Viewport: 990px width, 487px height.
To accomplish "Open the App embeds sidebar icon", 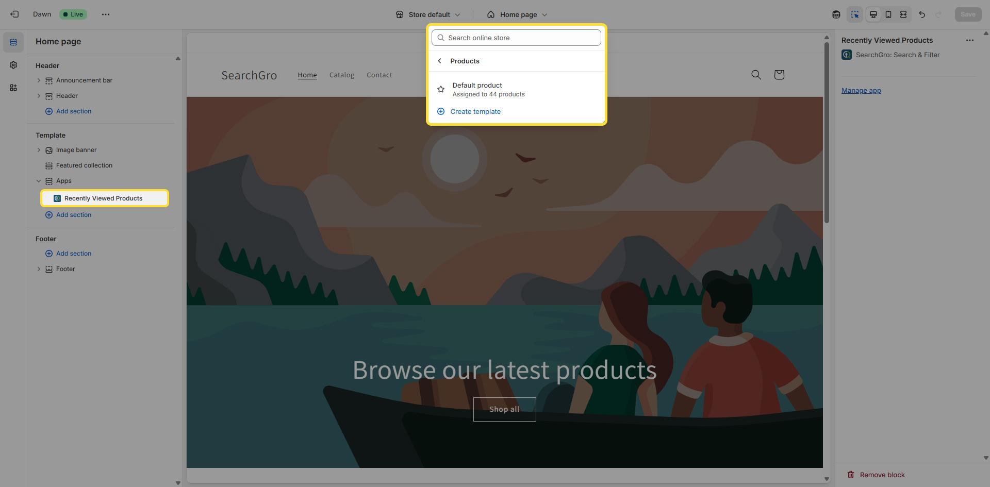I will click(13, 88).
